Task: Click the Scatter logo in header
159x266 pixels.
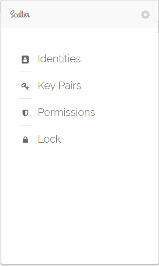Action: (20, 14)
